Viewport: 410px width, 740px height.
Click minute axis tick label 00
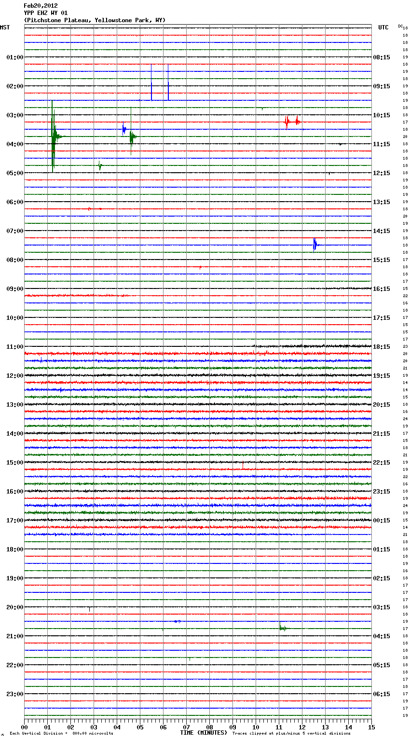coord(24,727)
